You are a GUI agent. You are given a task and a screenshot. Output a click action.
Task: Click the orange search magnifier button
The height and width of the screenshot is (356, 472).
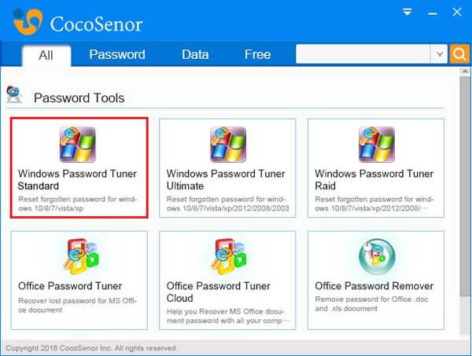click(x=459, y=54)
